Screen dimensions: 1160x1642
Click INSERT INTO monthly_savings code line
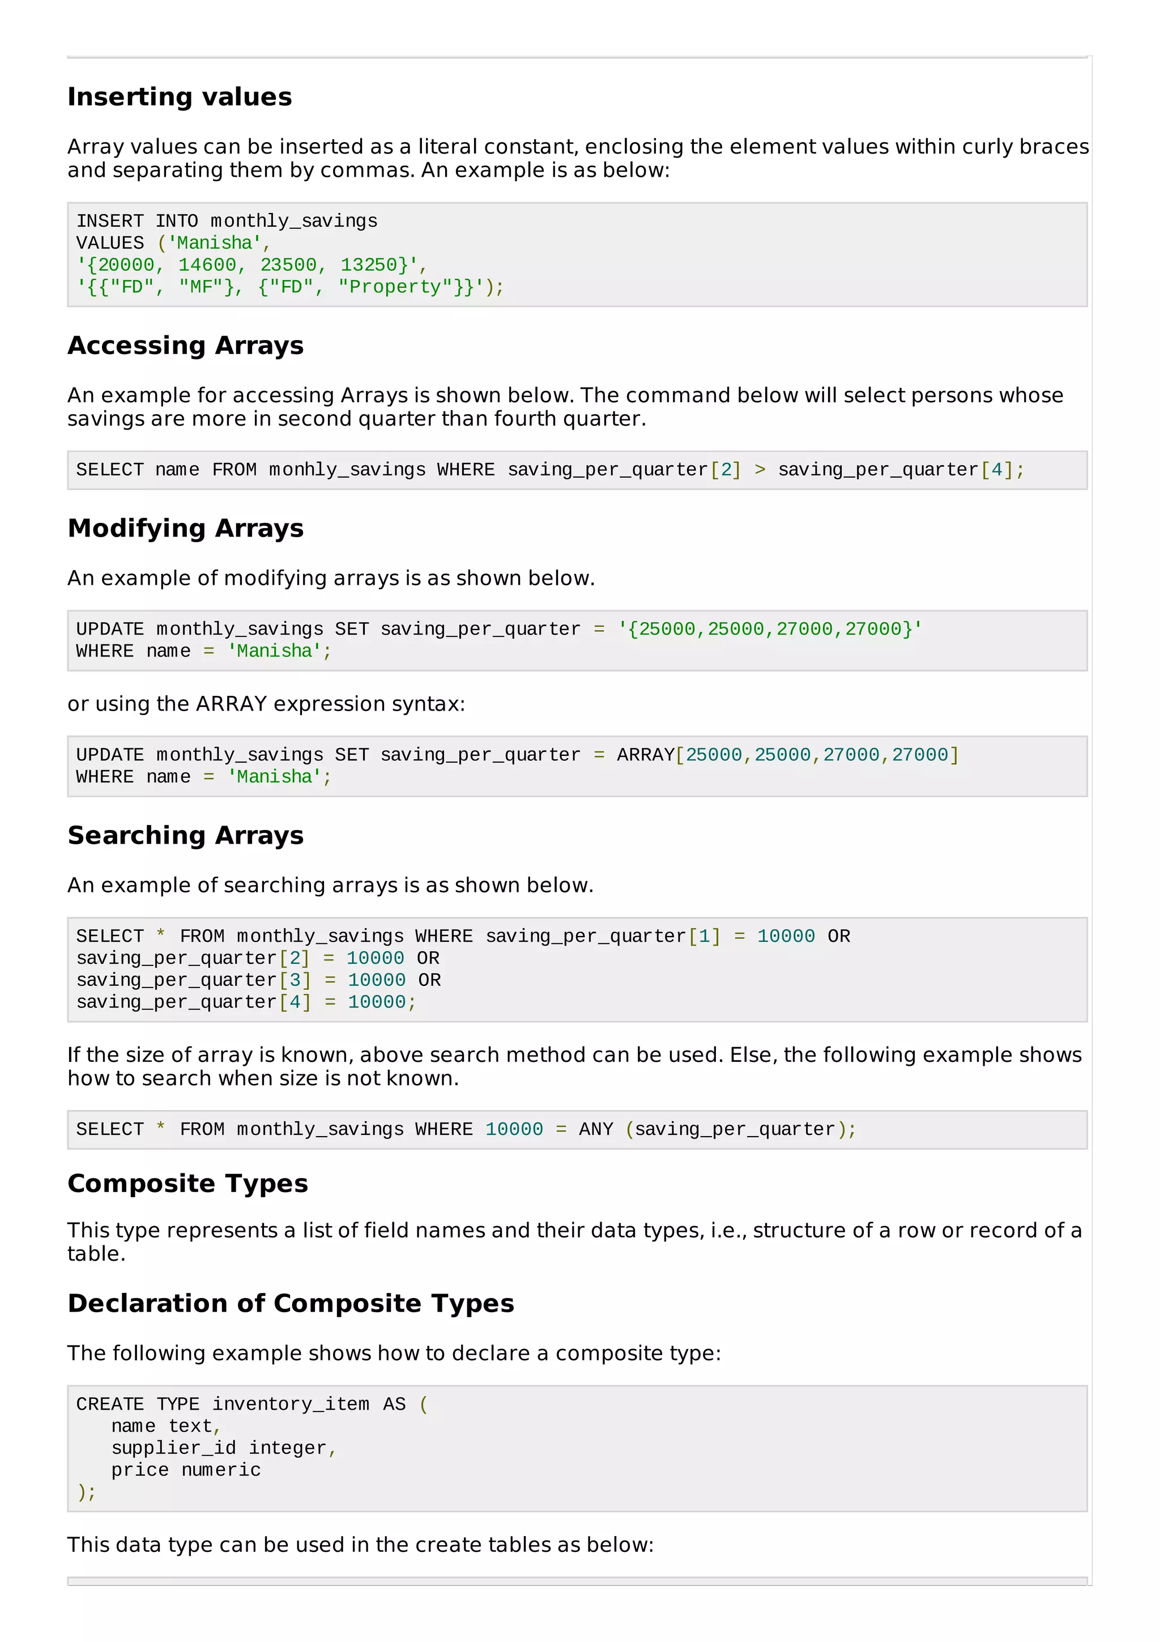[227, 221]
